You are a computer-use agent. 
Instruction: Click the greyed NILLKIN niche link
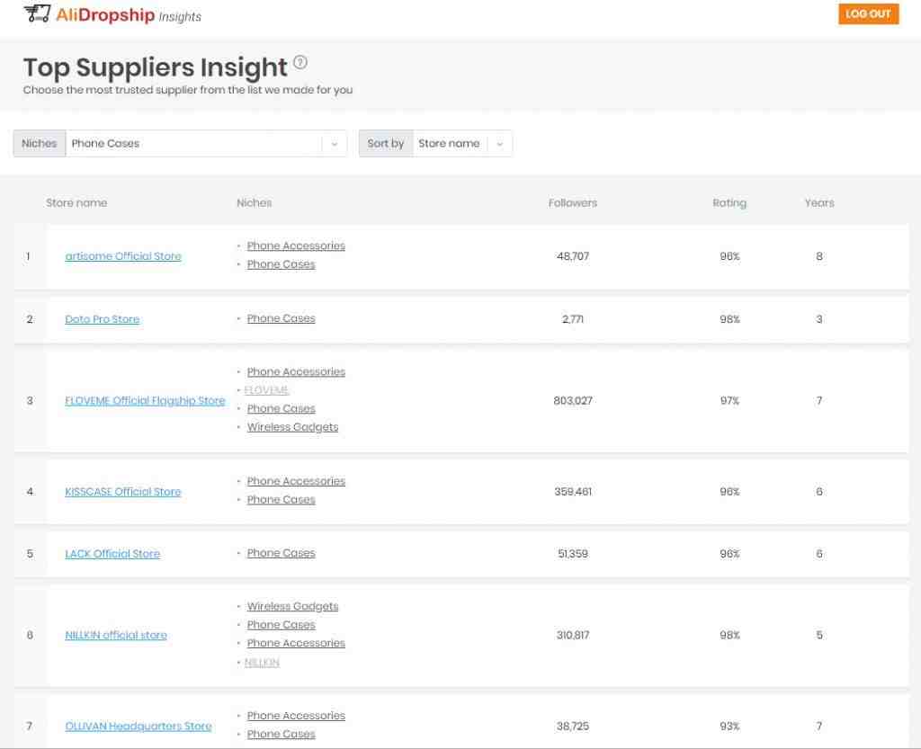[x=262, y=663]
